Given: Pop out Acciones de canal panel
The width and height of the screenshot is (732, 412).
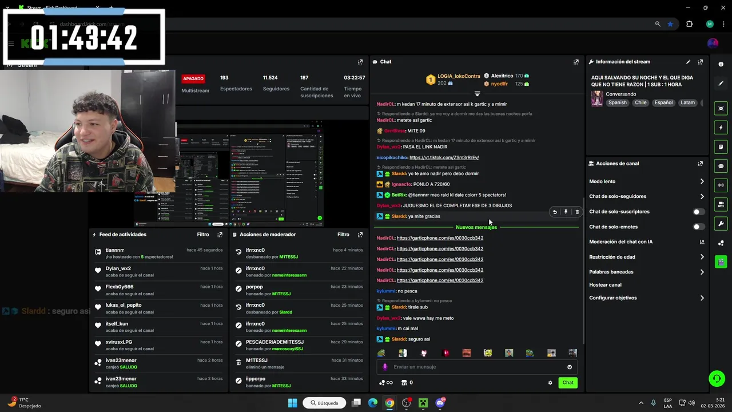Looking at the screenshot, I should click(700, 164).
